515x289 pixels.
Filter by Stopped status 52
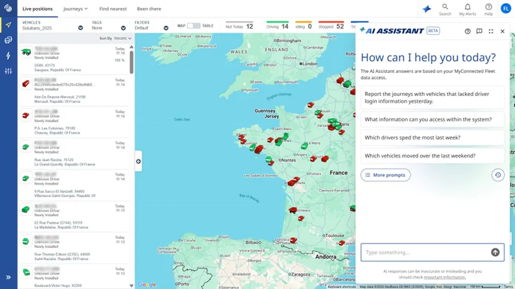(x=331, y=26)
